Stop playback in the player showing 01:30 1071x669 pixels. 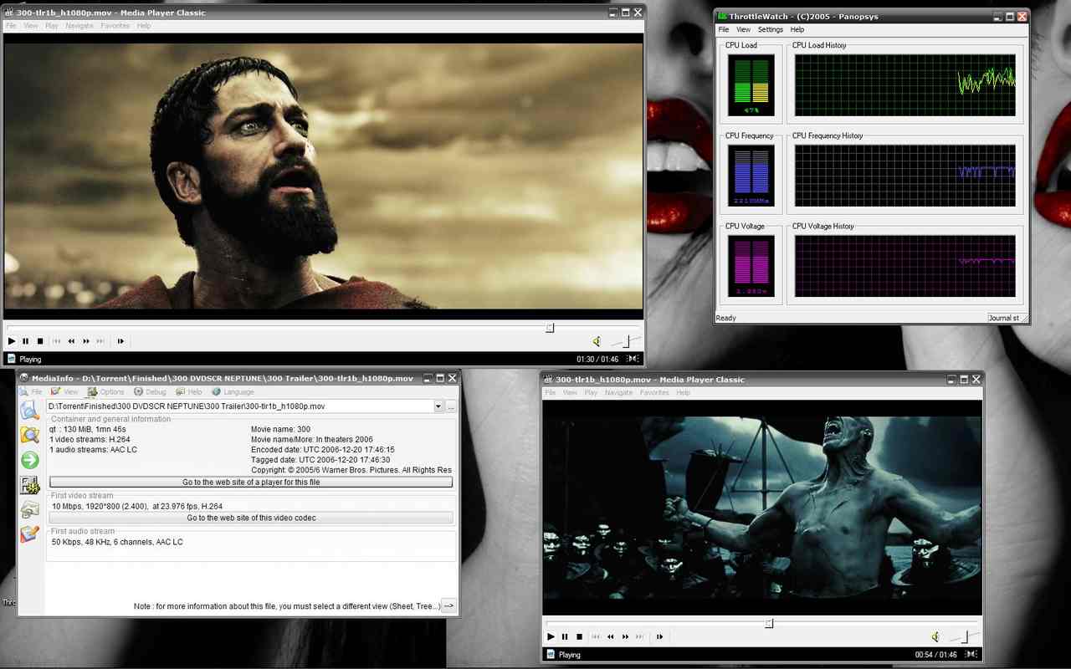(40, 341)
